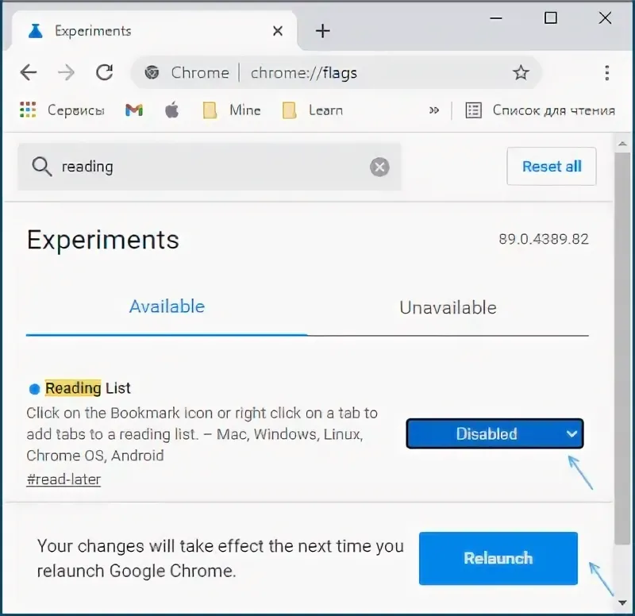Click the back navigation arrow
This screenshot has height=616, width=635.
click(x=29, y=73)
